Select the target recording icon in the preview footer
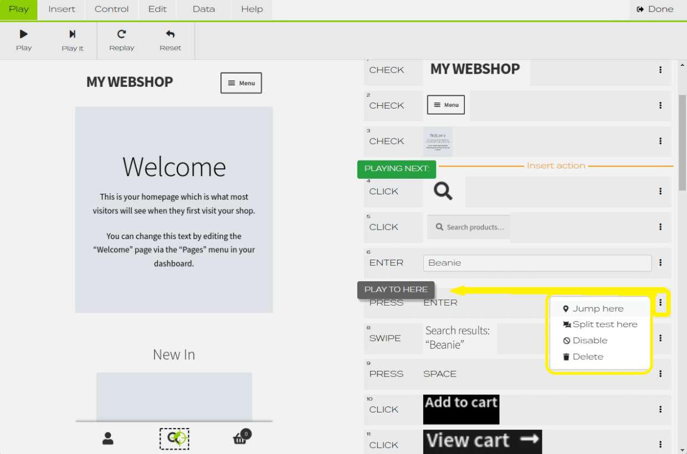687x454 pixels. (174, 438)
